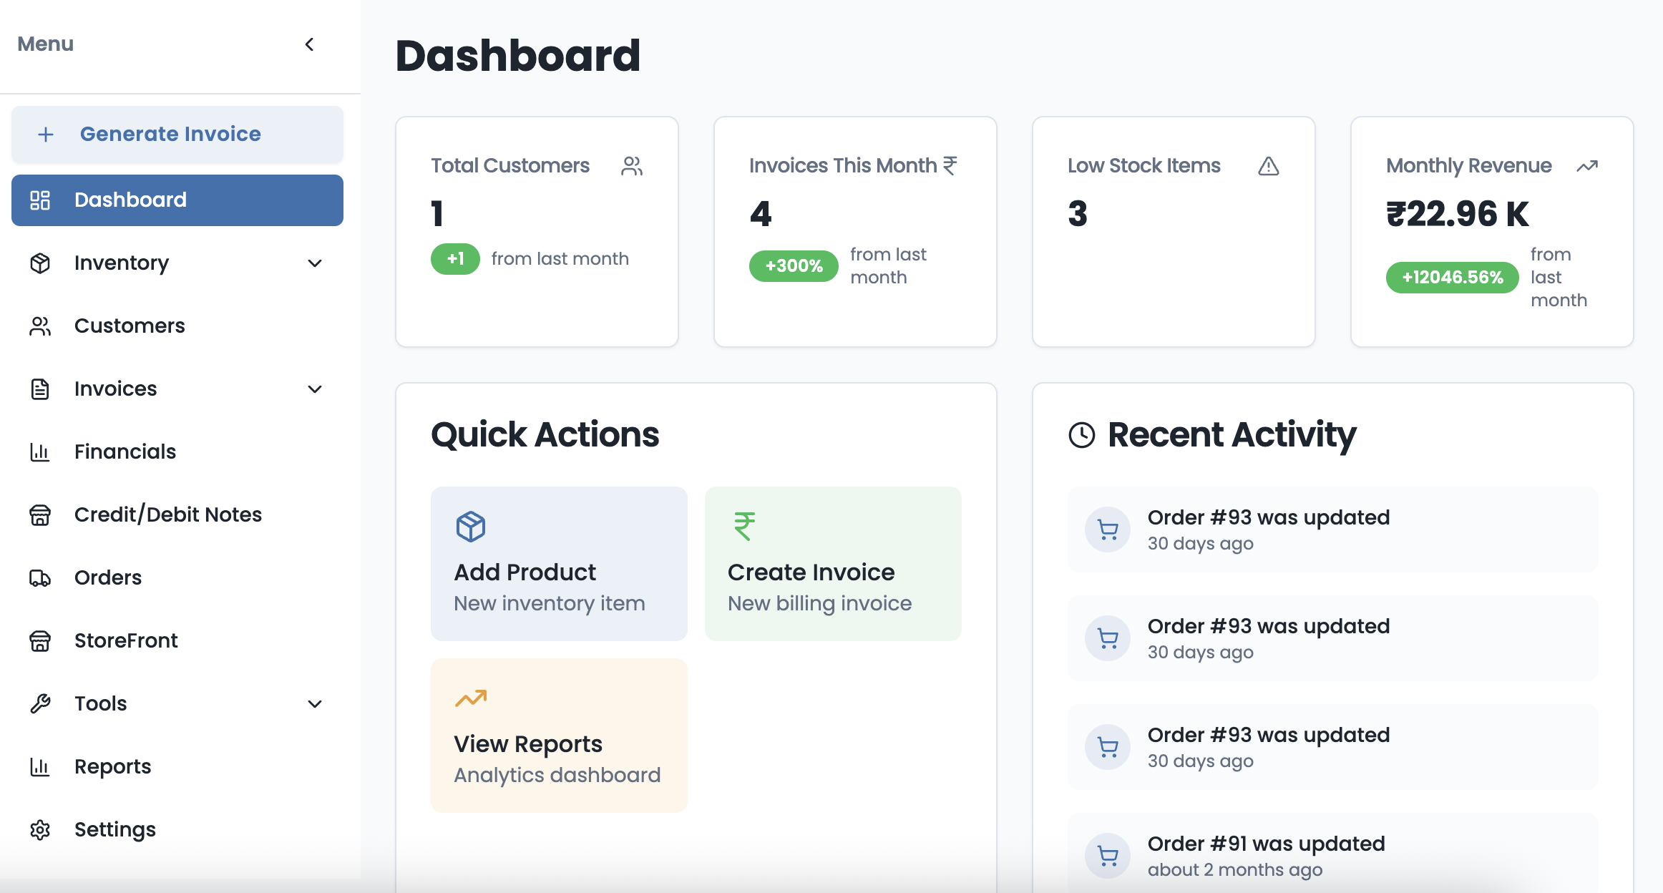Open the Financials menu item
The image size is (1663, 893).
click(125, 452)
